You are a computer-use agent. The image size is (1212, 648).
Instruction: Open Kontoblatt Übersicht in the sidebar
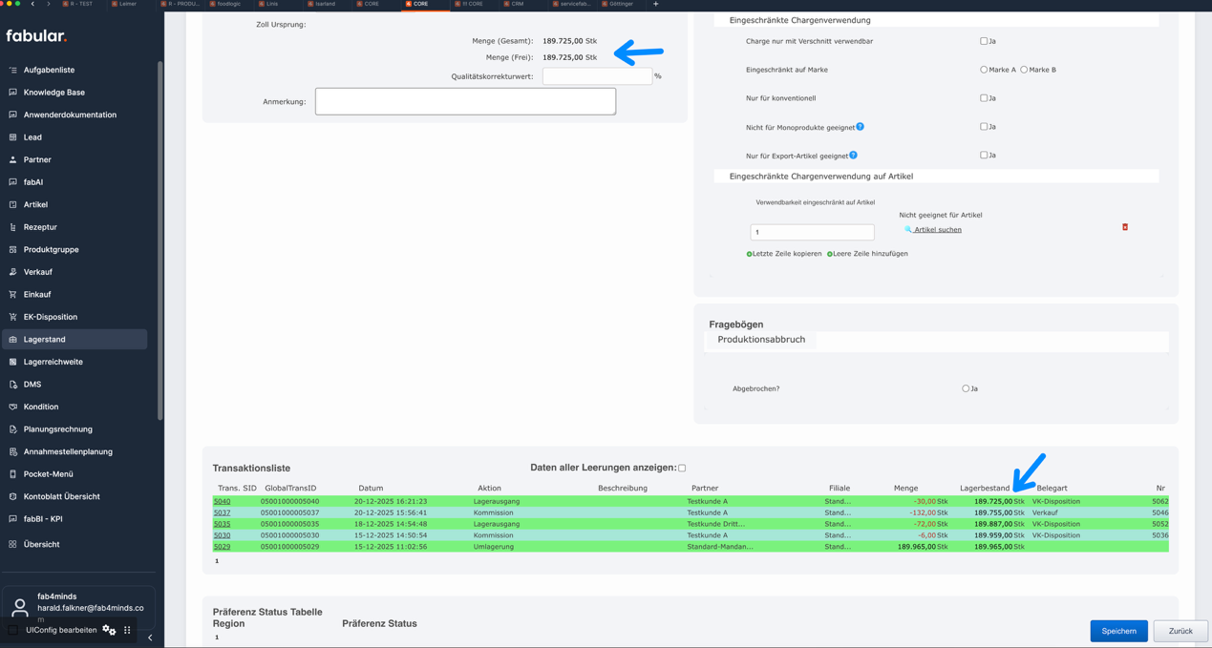[x=60, y=495]
